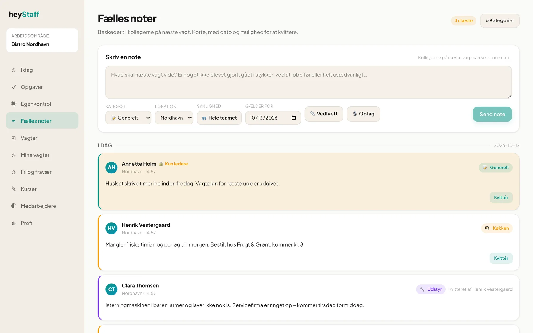Click the I dag clock icon
The width and height of the screenshot is (533, 333).
[14, 70]
